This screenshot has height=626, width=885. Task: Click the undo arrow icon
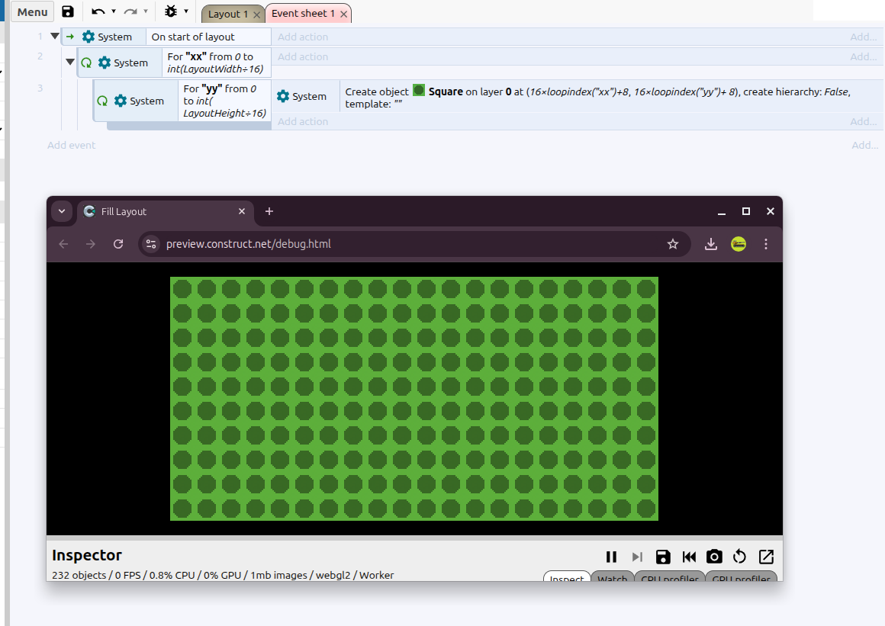98,12
